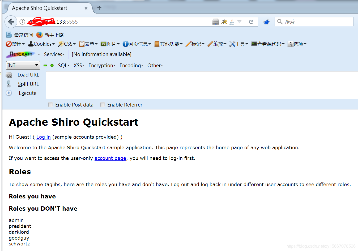Open the HackBar Encoding menu
Image resolution: width=358 pixels, height=251 pixels.
pos(131,66)
